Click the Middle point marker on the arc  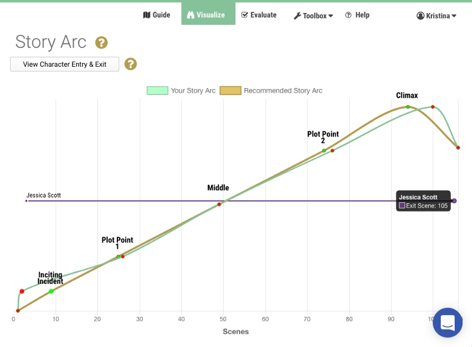click(219, 205)
